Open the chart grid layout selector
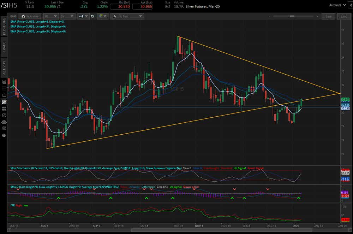353x234 pixels. click(102, 16)
